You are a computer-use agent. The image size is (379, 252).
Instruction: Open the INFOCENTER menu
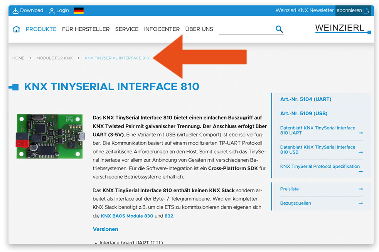(162, 29)
